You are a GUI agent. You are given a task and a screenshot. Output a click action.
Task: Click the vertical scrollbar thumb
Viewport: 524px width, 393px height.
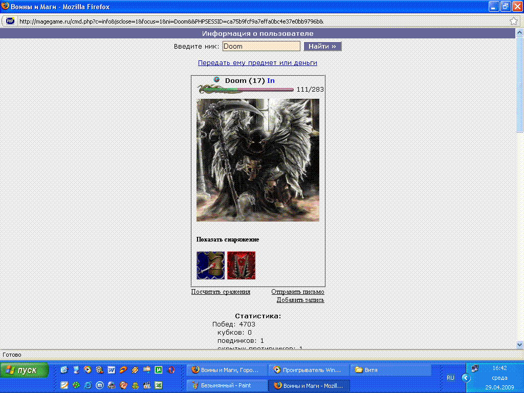coord(520,84)
